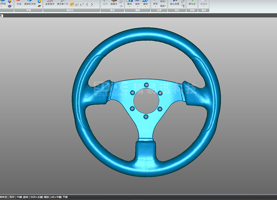Open the 抽壳 shell dropdown

click(137, 7)
